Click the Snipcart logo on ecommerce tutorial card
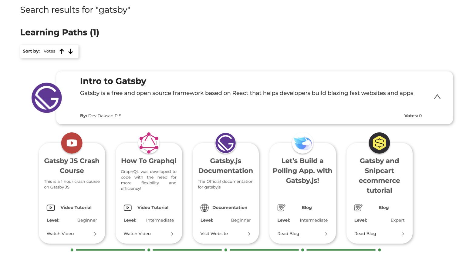466x263 pixels. coord(379,143)
